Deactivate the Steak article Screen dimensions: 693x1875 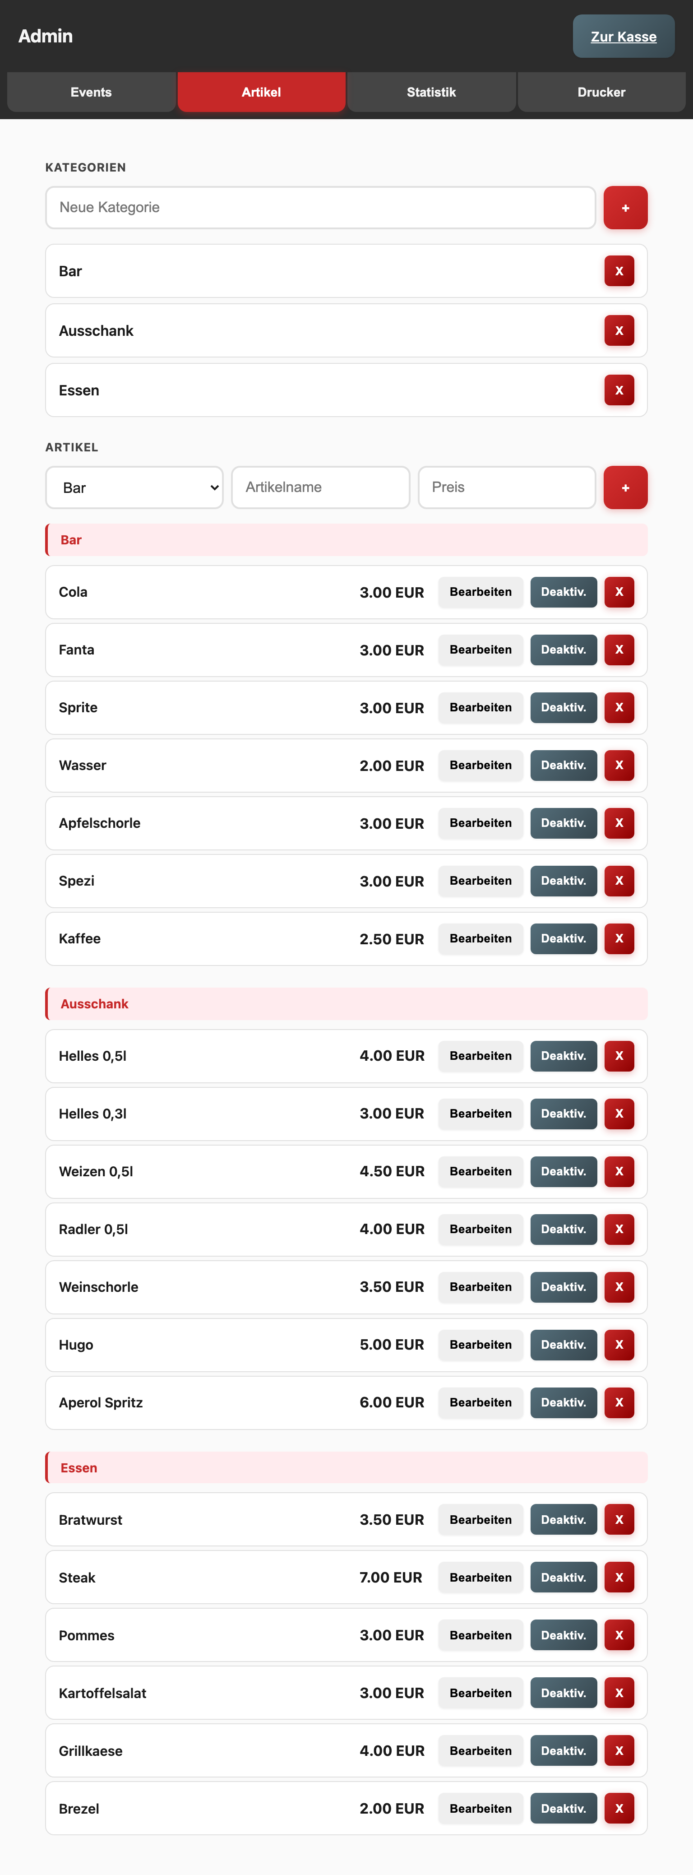coord(564,1577)
